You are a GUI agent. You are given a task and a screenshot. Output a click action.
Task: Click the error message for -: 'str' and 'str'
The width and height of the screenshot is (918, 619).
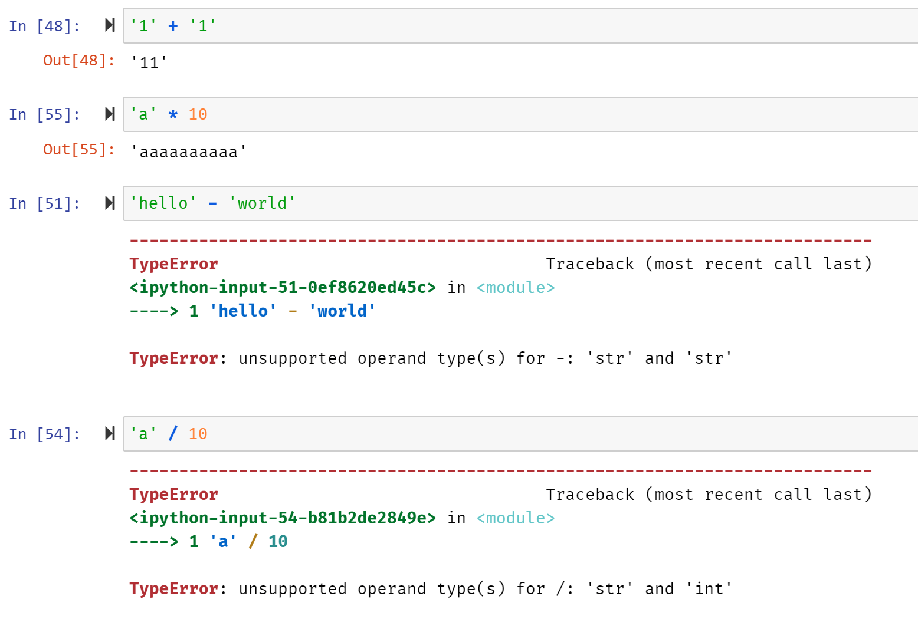pyautogui.click(x=431, y=358)
